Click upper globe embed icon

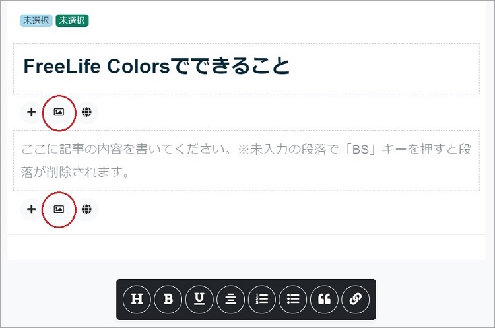(x=86, y=112)
